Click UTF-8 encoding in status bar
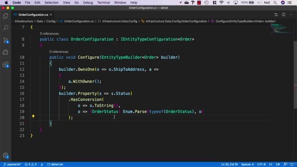 261,164
